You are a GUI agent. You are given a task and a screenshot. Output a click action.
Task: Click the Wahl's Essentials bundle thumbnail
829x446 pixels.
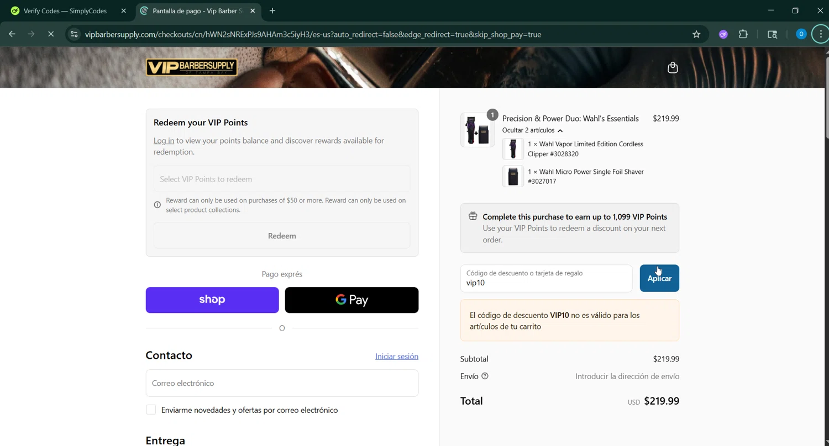tap(478, 130)
